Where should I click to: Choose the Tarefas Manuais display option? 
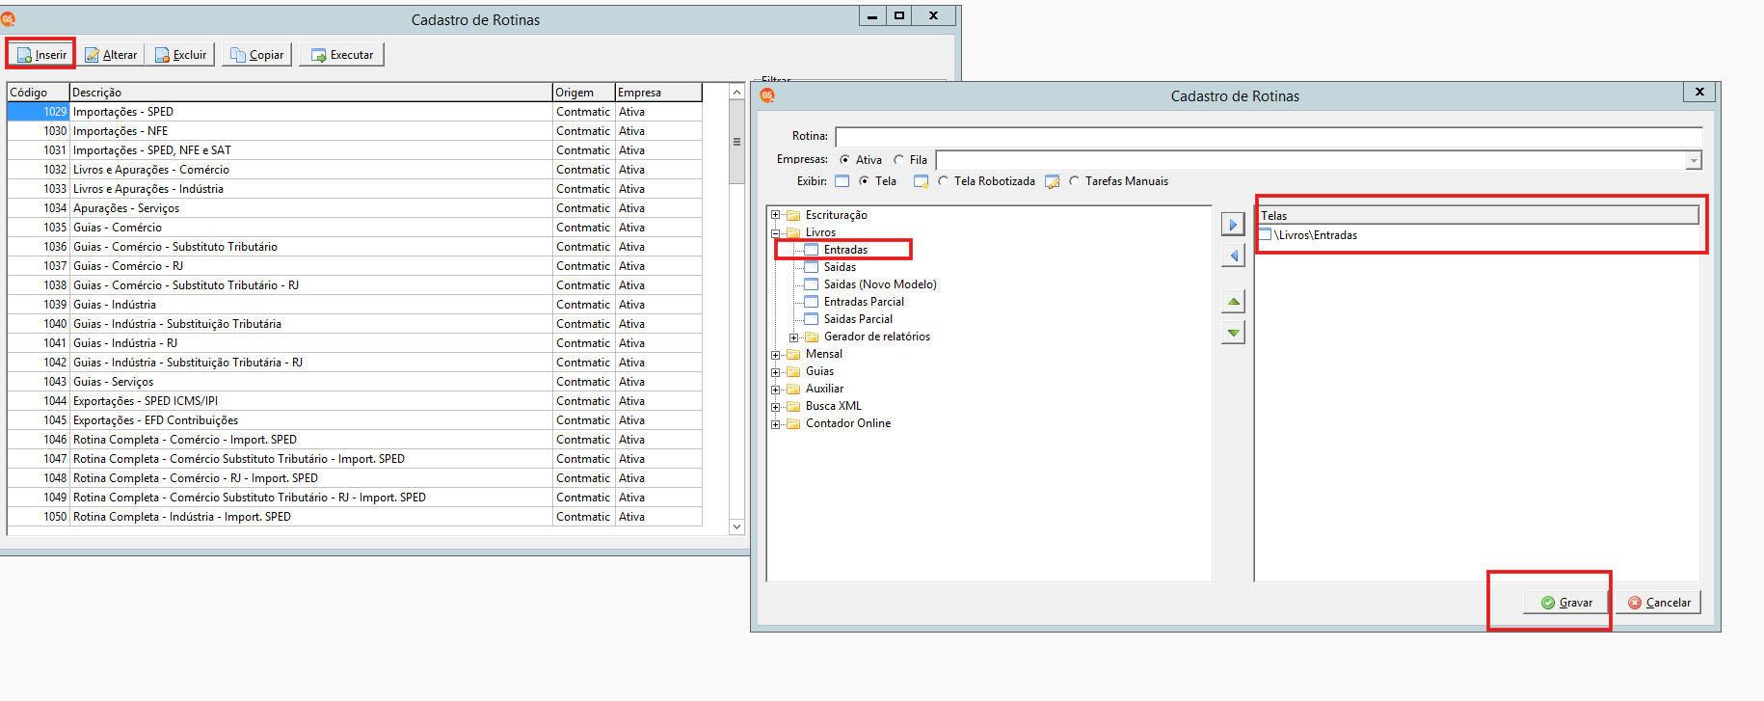pyautogui.click(x=1074, y=181)
